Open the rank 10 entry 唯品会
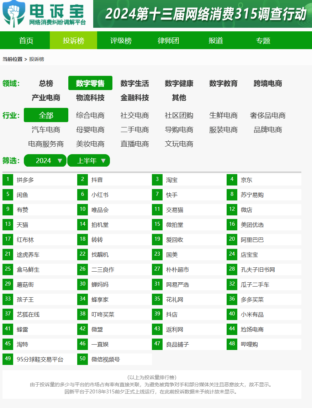Screen dimensions: 312x408 tap(115, 210)
